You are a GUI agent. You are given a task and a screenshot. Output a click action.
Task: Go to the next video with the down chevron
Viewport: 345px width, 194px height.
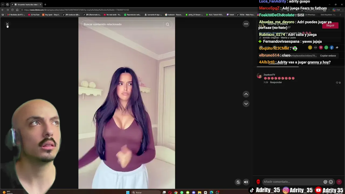coord(246,103)
